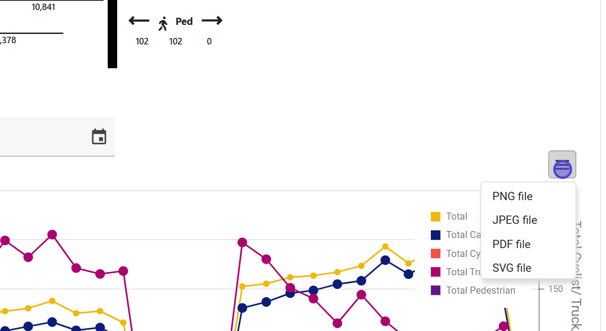This screenshot has width=606, height=331.
Task: Choose JPEG file from export menu
Action: point(515,220)
